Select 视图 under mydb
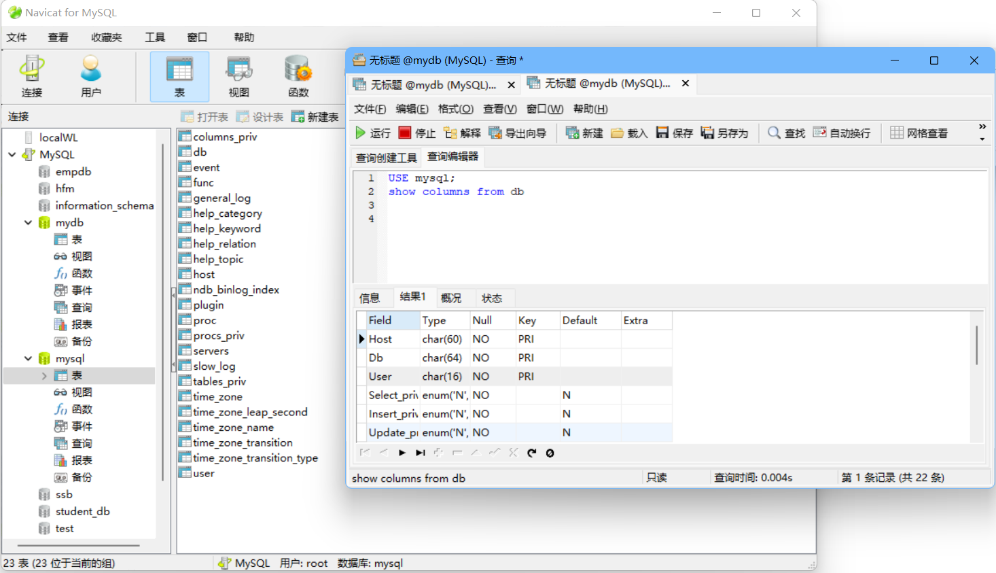 (82, 257)
